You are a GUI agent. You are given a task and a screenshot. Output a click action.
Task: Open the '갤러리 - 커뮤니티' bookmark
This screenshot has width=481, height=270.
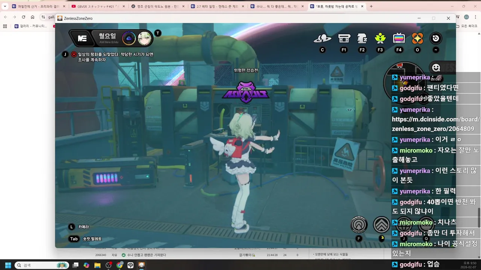[x=31, y=26]
